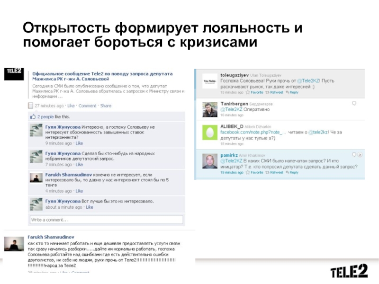Reply to toleugaziyev's tweet

pyautogui.click(x=292, y=92)
